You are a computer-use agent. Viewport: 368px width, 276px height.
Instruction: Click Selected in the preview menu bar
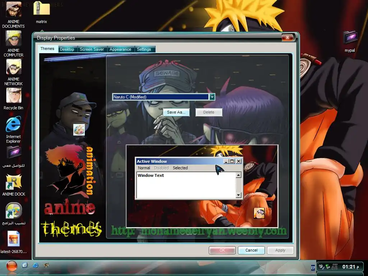[x=180, y=168]
